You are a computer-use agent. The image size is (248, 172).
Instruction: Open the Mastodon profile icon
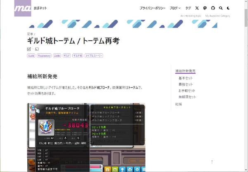coord(205,8)
